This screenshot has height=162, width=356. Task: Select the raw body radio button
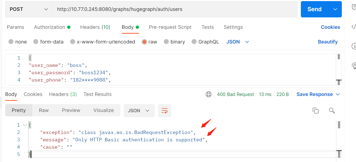145,42
